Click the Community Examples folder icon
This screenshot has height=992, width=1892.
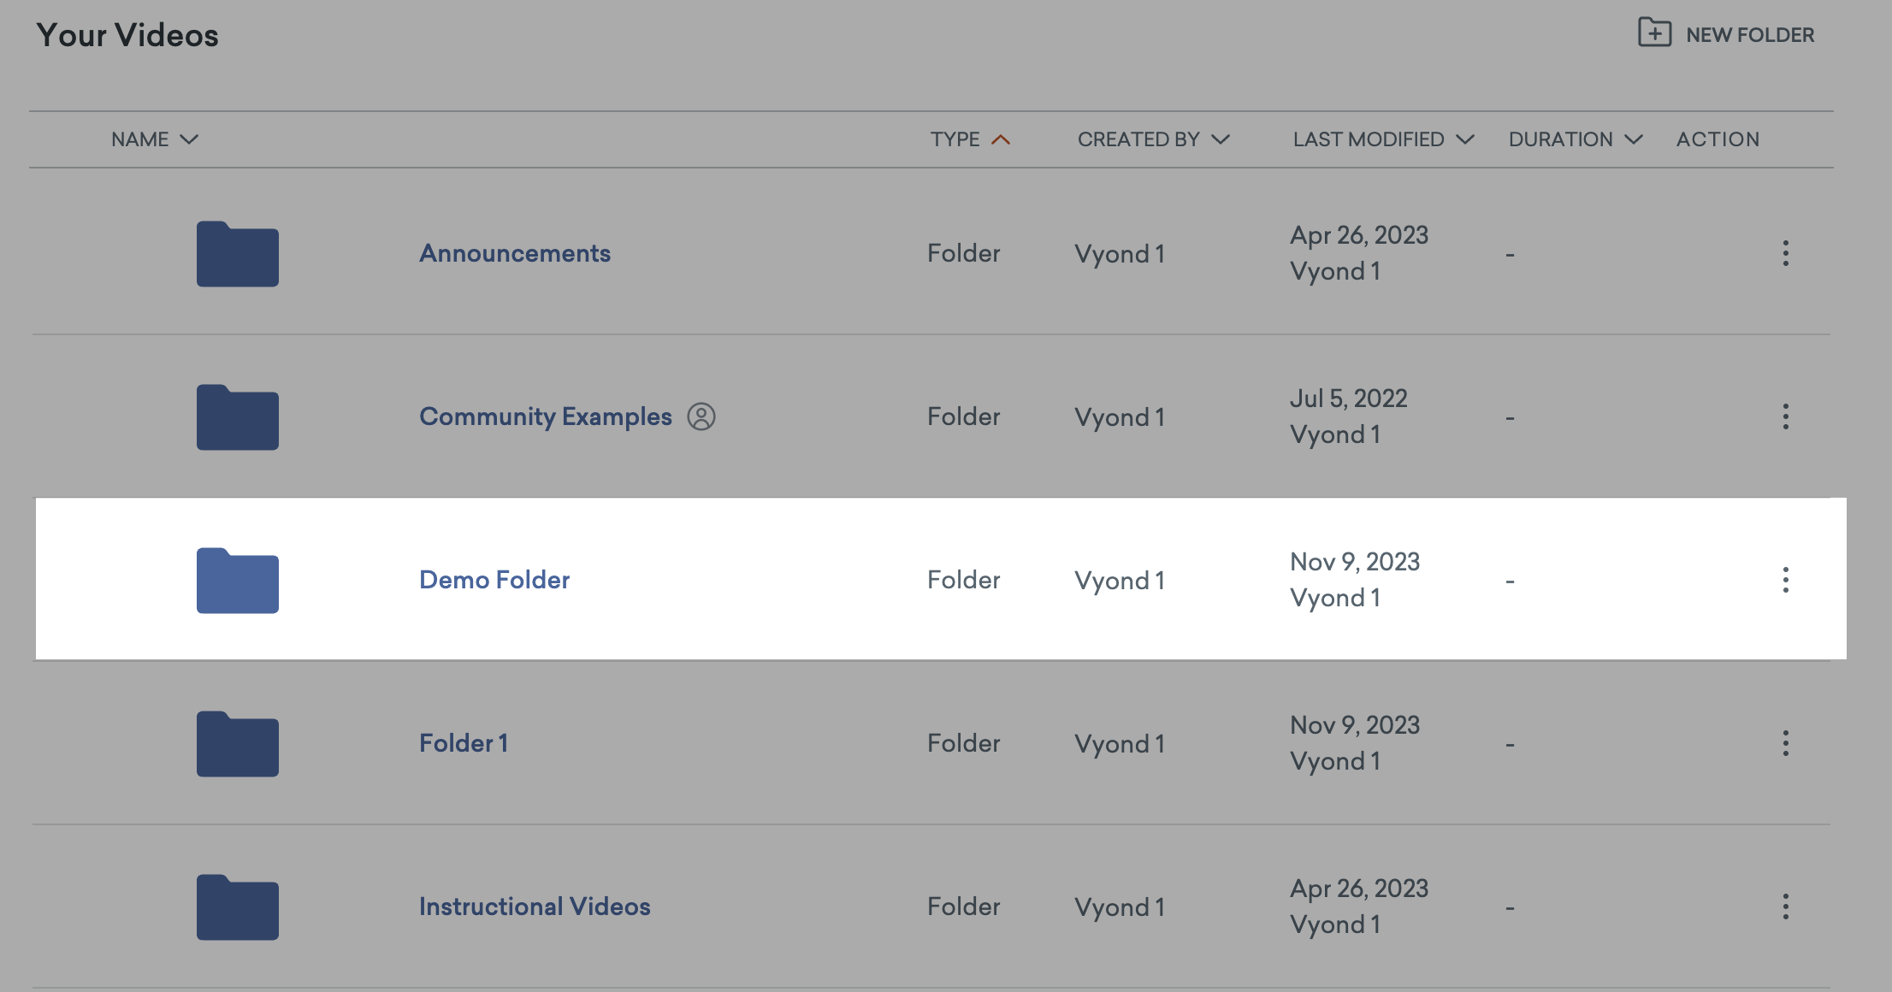tap(237, 416)
